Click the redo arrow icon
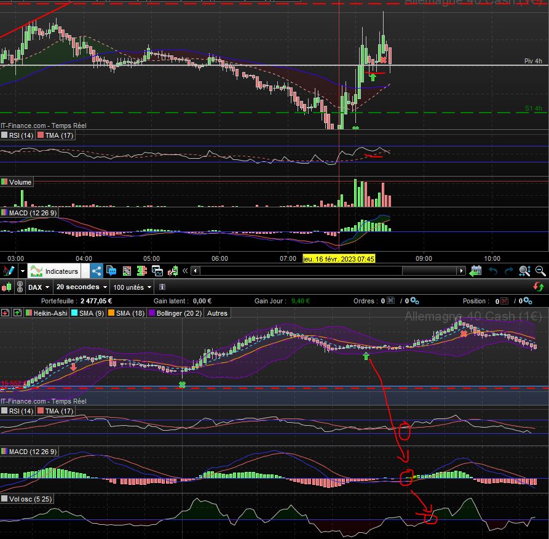 (509, 271)
